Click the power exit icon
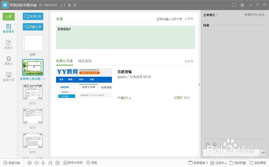This screenshot has width=269, height=167. 265,5
